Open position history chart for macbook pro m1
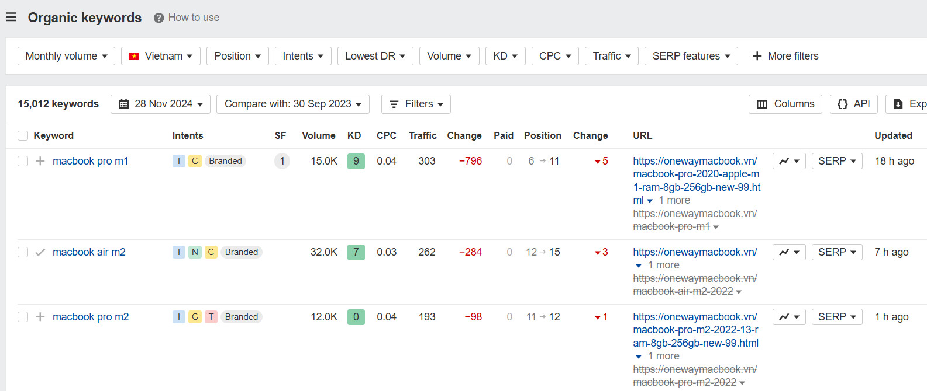 tap(789, 161)
